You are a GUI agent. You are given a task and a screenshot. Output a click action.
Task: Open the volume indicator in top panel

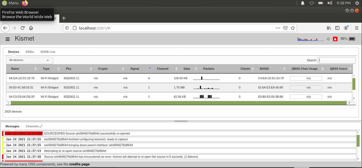(330, 3)
